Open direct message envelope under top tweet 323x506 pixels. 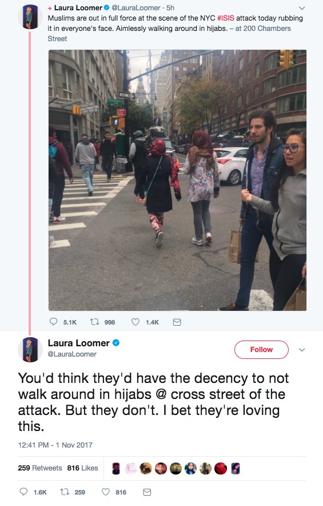(x=177, y=322)
